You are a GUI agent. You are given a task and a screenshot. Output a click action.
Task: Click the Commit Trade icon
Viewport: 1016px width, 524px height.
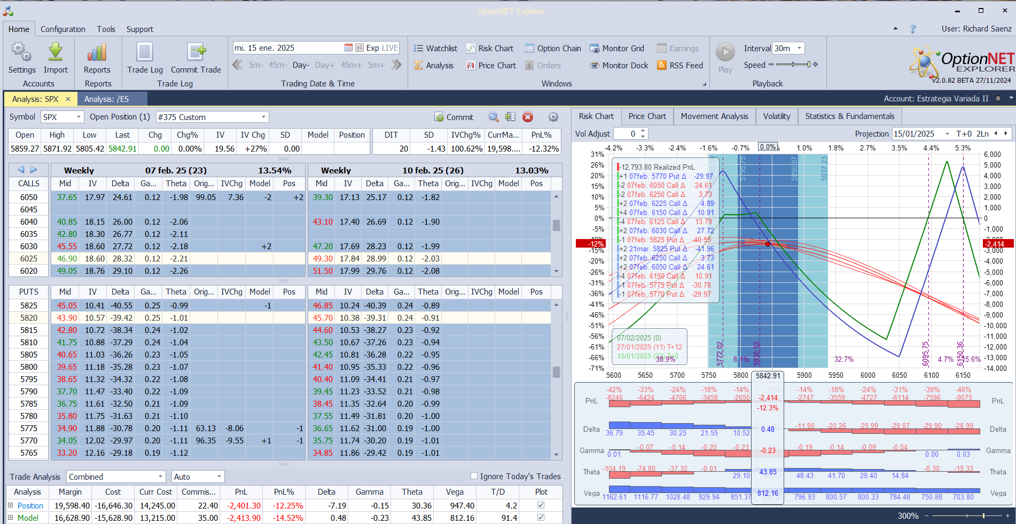(x=196, y=53)
